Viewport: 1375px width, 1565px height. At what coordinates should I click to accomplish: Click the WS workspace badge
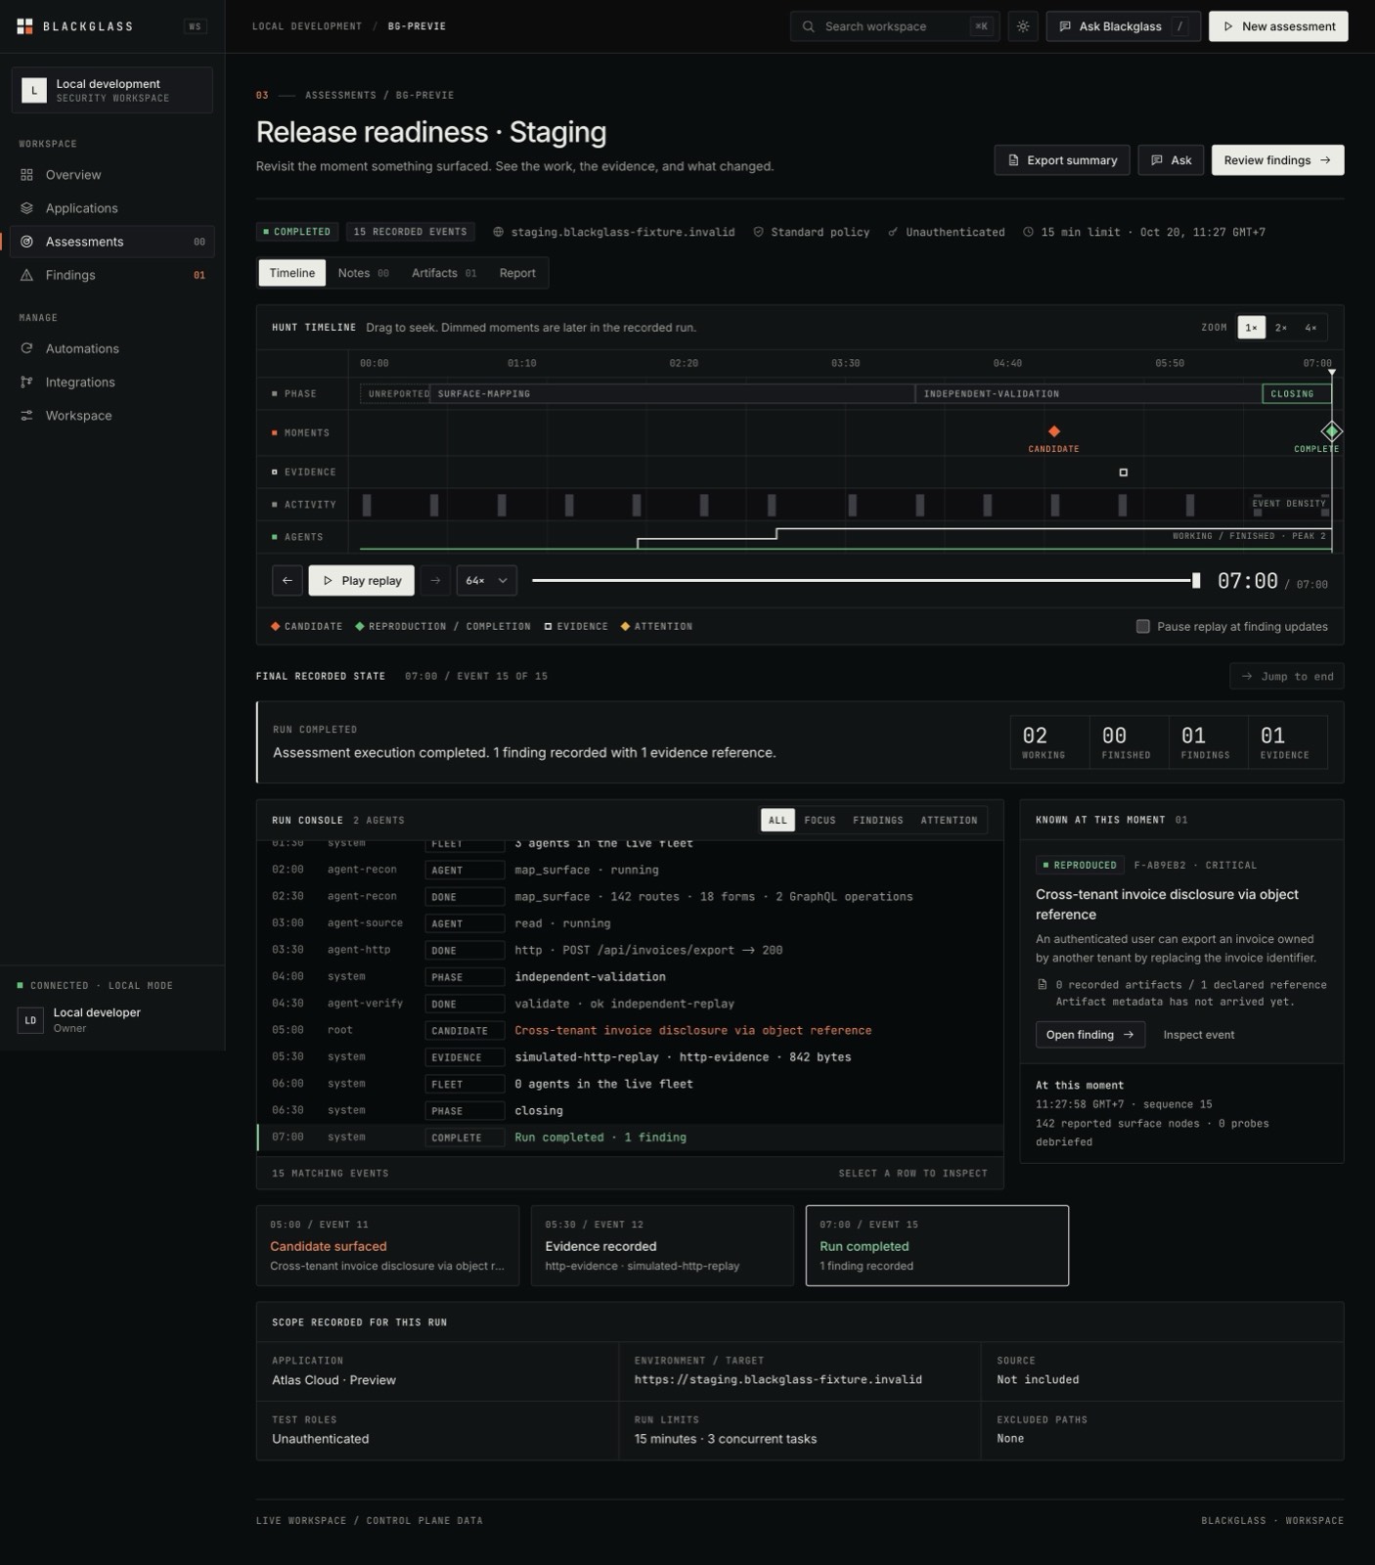tap(195, 26)
